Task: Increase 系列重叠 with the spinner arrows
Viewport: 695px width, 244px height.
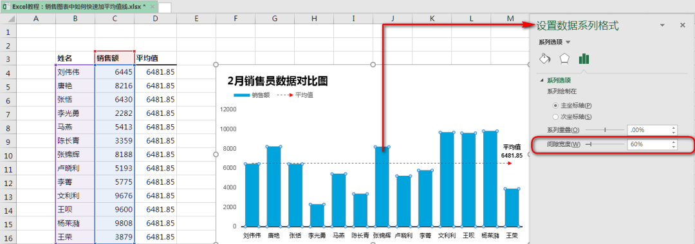Action: coord(674,127)
